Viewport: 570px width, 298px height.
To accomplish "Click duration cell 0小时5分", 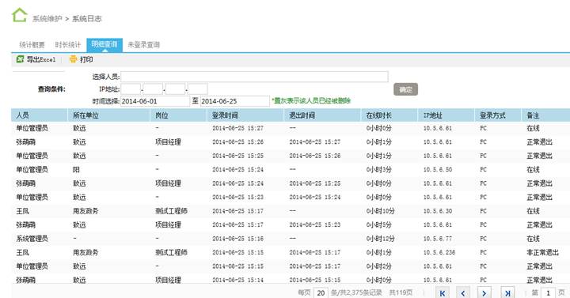I will point(378,225).
